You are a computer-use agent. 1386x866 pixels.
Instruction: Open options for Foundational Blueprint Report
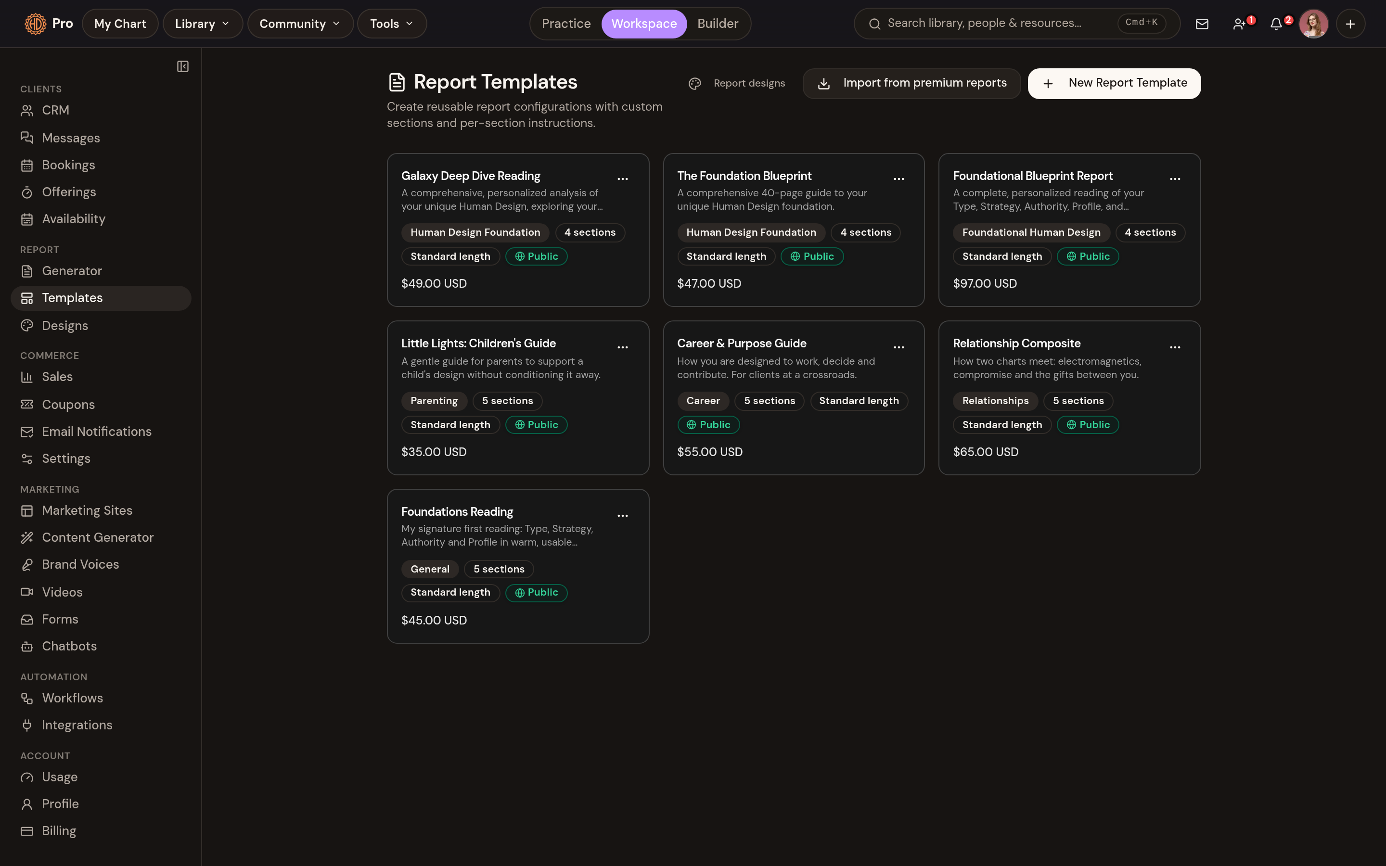[1175, 178]
